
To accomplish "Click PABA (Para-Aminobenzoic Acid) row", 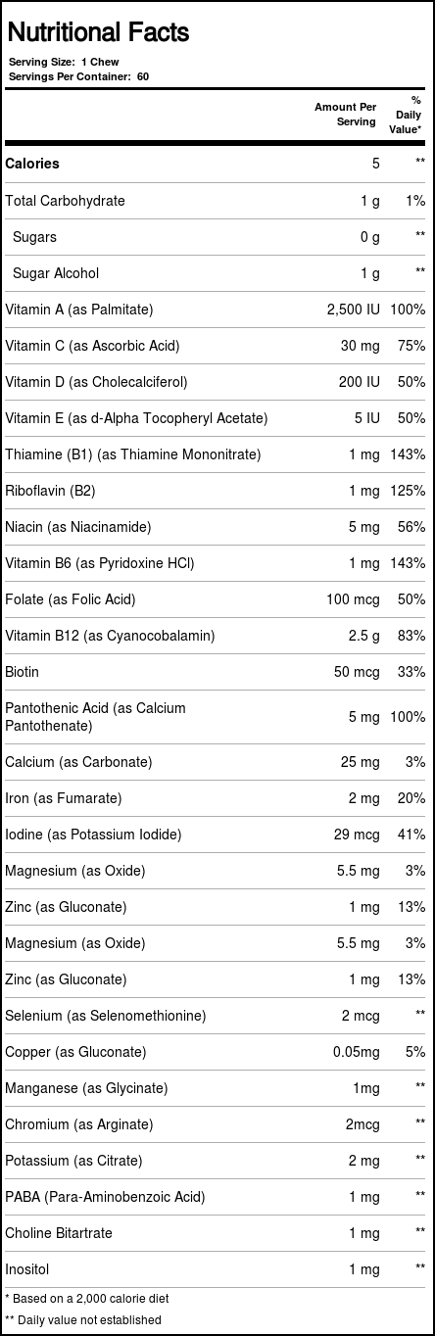I will [217, 1197].
